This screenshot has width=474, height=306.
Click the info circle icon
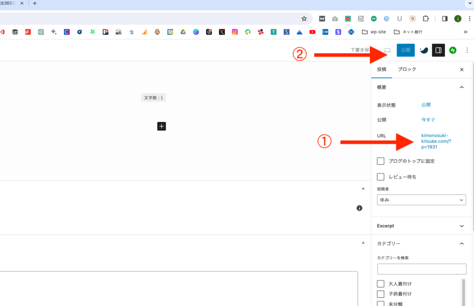click(x=359, y=208)
